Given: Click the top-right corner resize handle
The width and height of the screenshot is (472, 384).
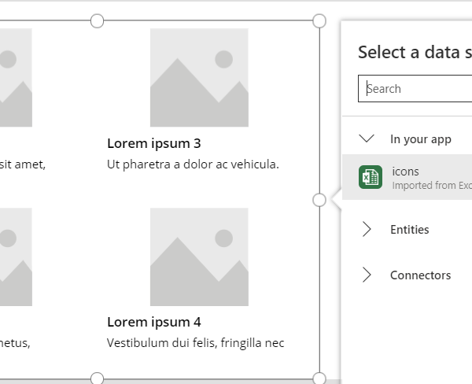Looking at the screenshot, I should [x=319, y=20].
